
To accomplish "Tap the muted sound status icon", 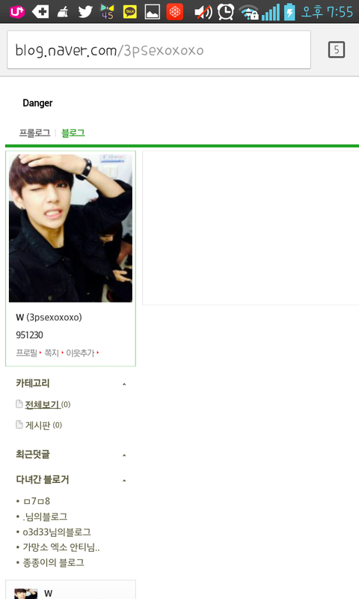I will click(x=203, y=12).
